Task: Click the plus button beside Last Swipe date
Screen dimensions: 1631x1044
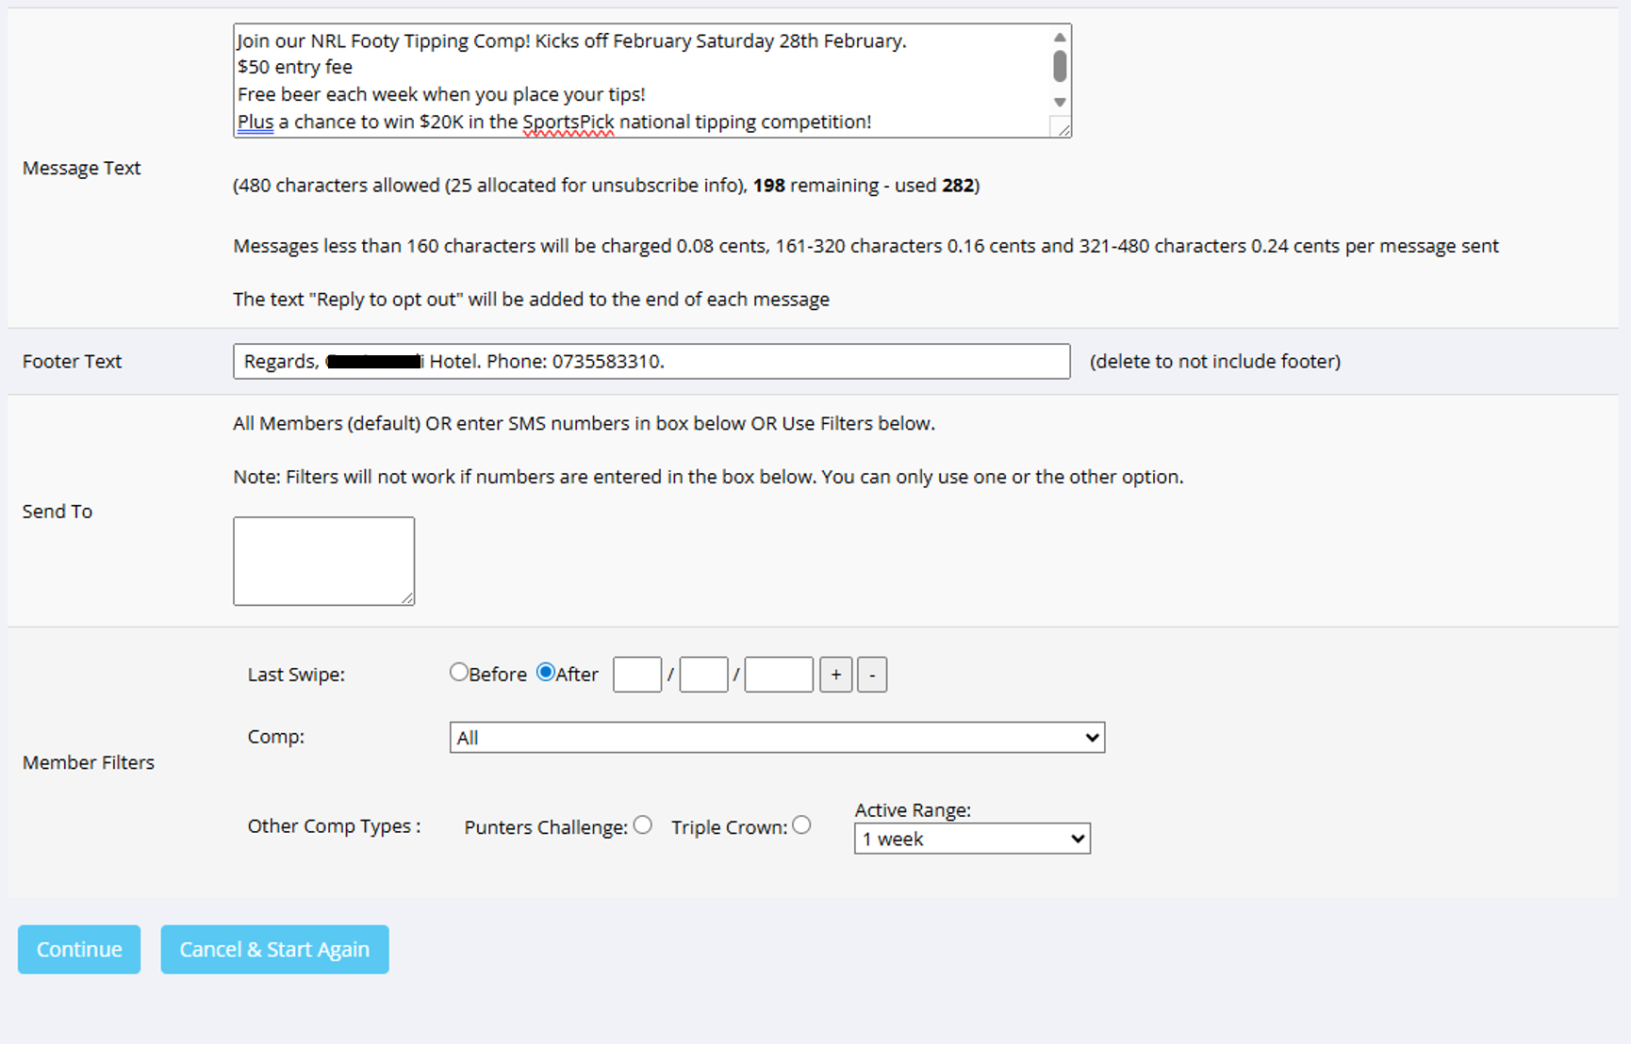Action: tap(835, 675)
